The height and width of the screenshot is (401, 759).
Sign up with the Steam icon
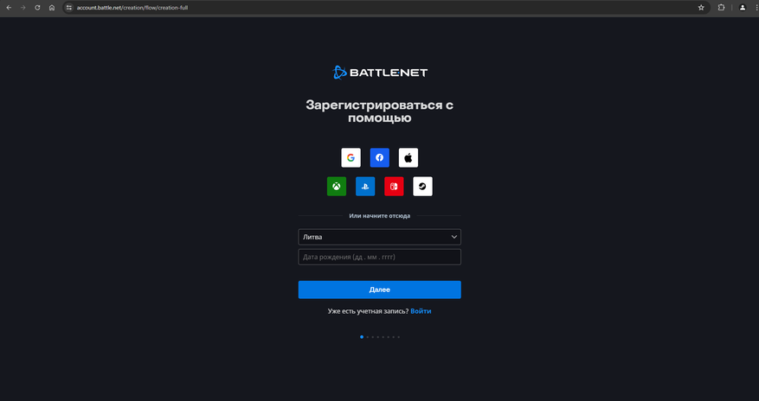point(422,187)
